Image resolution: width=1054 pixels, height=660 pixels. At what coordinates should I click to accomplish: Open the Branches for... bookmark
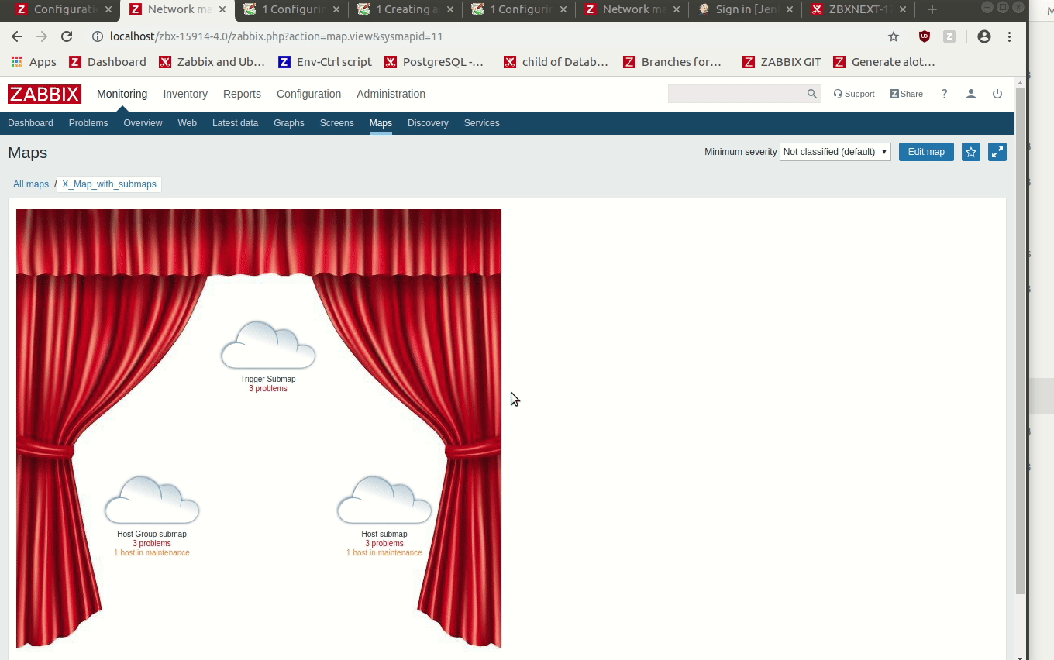coord(672,62)
